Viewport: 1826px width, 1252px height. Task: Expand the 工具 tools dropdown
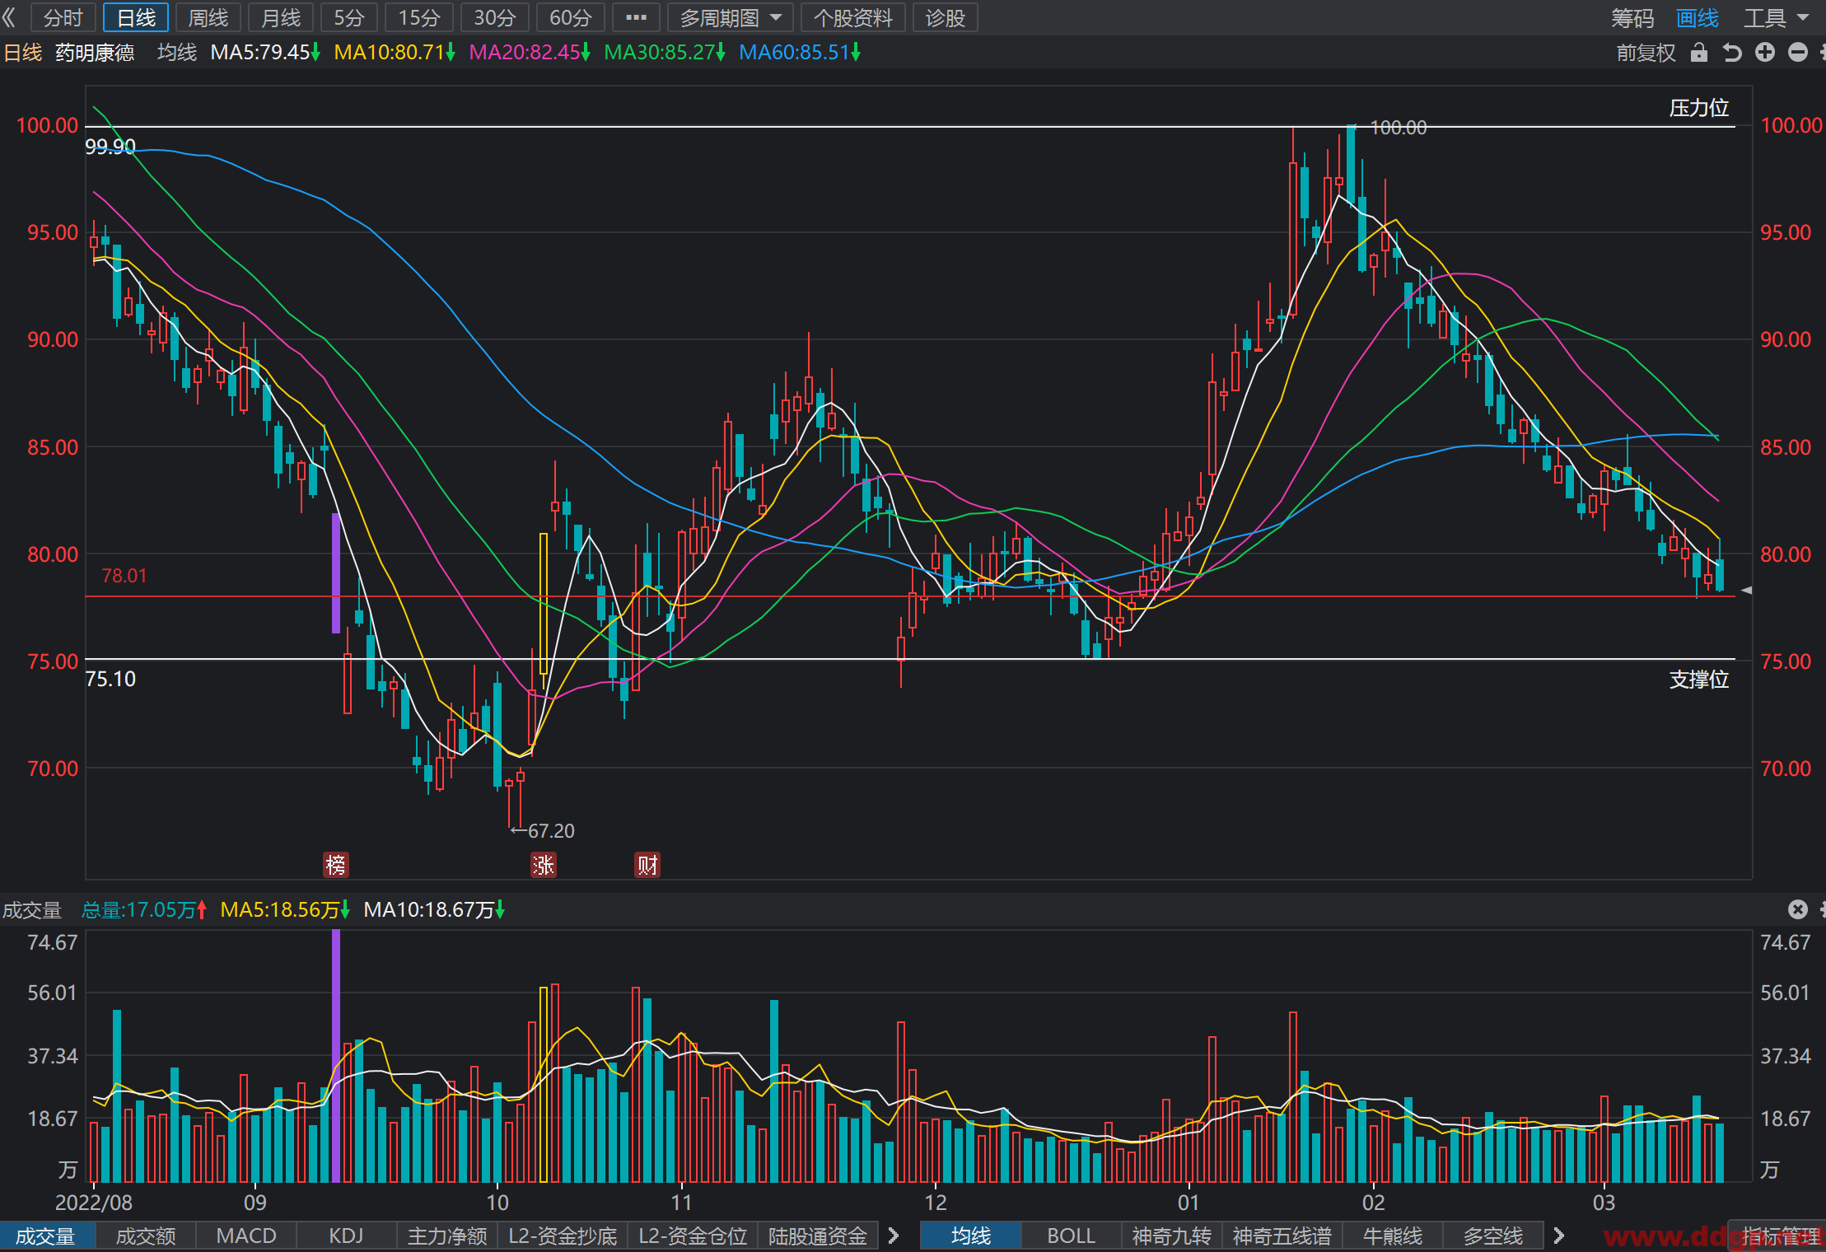click(1776, 18)
